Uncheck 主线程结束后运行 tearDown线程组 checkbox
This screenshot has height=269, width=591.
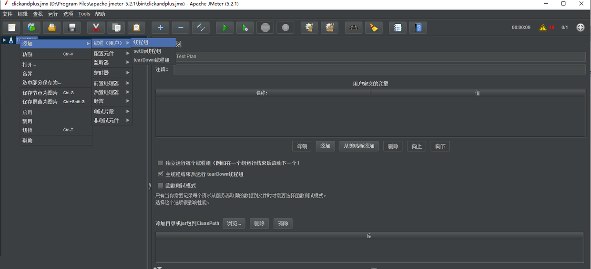[161, 174]
